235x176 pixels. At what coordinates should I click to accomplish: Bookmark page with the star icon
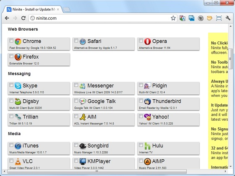(x=173, y=18)
